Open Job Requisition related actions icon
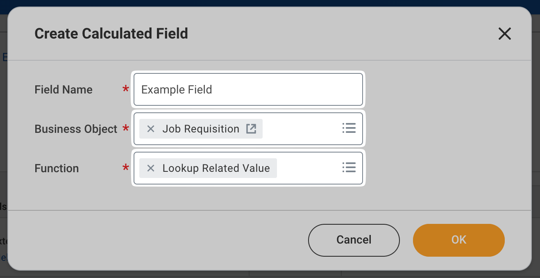 point(251,129)
